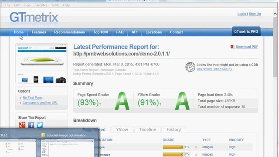Click the Total page size 489KB value
279x157 pixels.
230,101
